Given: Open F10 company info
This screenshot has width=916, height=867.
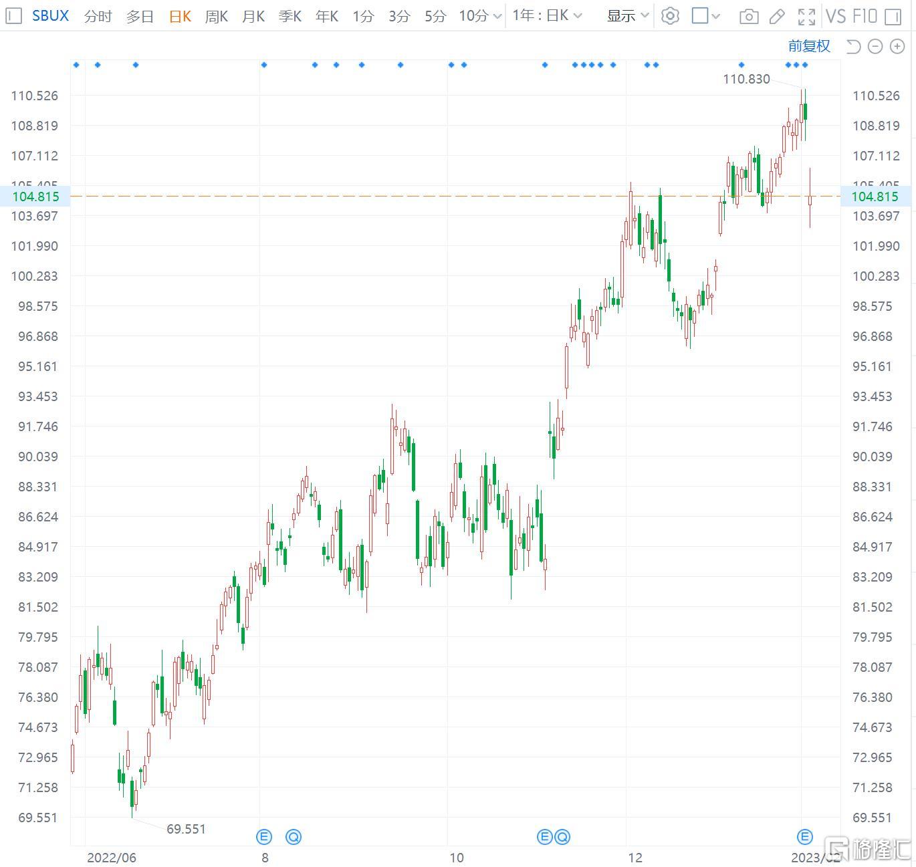Looking at the screenshot, I should [x=865, y=16].
